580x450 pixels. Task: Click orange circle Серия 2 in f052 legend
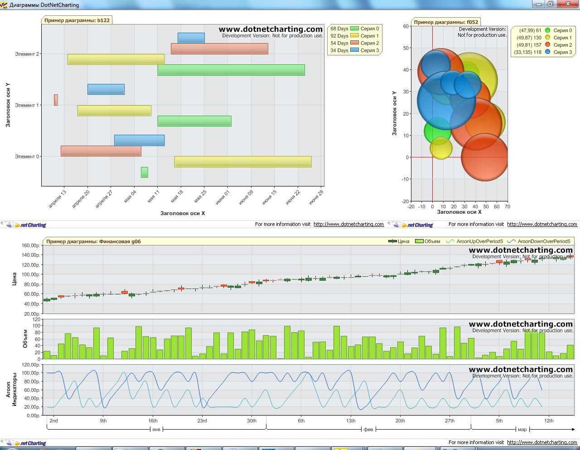pyautogui.click(x=547, y=45)
